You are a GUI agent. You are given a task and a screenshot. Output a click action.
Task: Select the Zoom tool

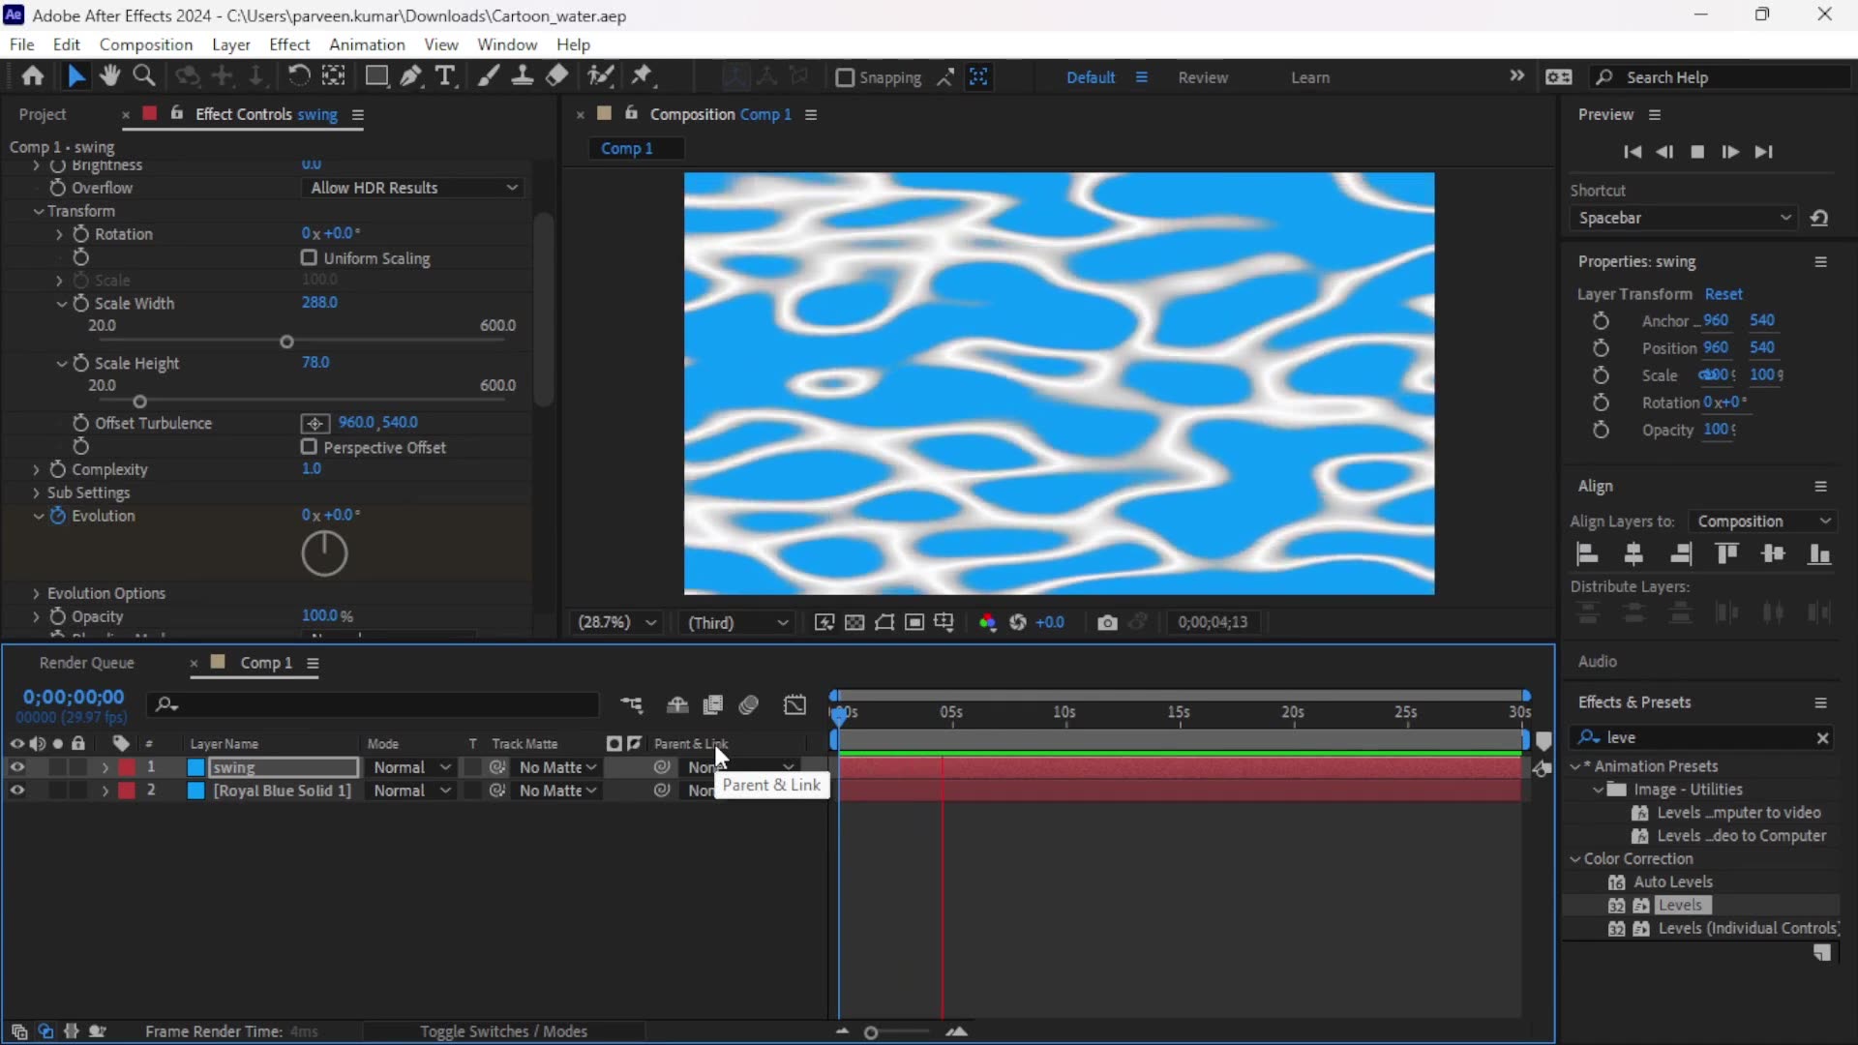(x=144, y=76)
